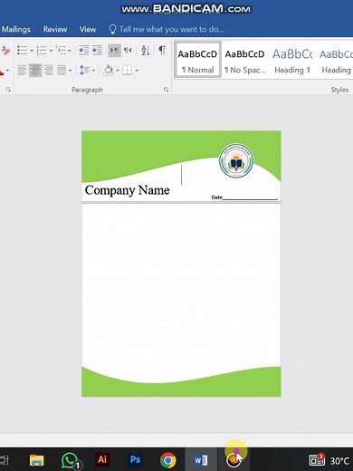Align text left
353x471 pixels.
point(22,70)
